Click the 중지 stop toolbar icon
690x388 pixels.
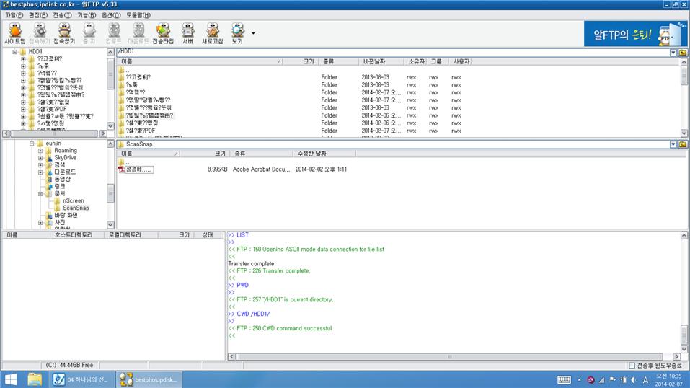click(x=89, y=33)
